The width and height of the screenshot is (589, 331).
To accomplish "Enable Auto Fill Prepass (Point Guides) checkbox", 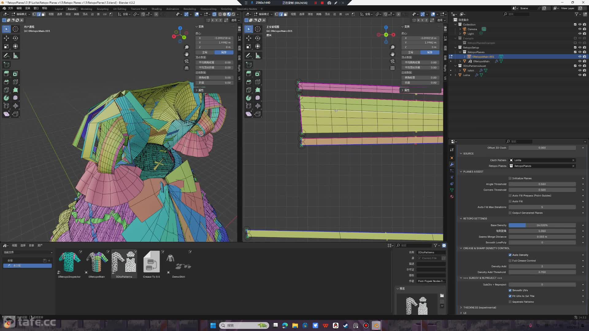I will 510,196.
